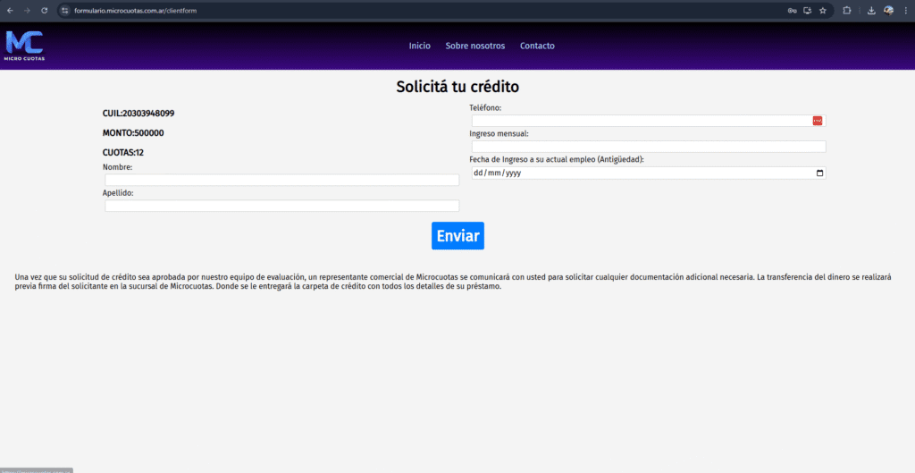
Task: Click the Solicitá tu crédito heading
Action: pos(457,87)
